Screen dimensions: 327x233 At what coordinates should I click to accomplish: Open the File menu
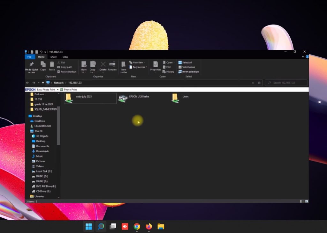29,57
